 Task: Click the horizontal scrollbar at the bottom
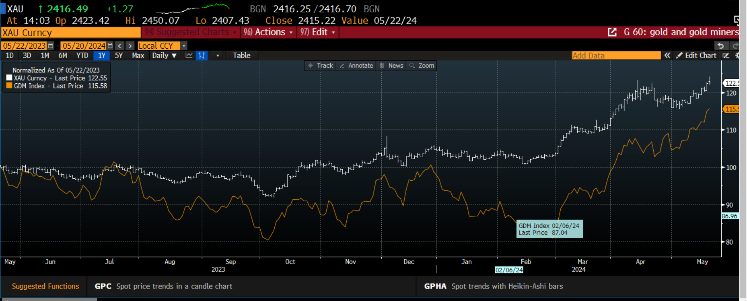tap(49, 299)
